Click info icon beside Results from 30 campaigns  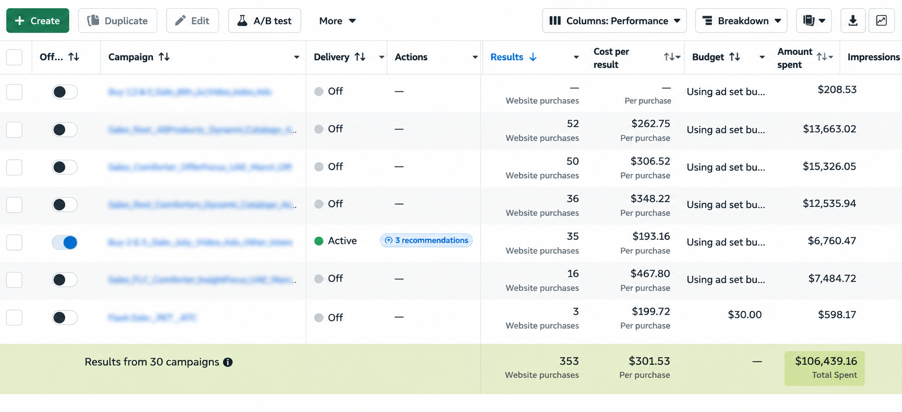(228, 362)
